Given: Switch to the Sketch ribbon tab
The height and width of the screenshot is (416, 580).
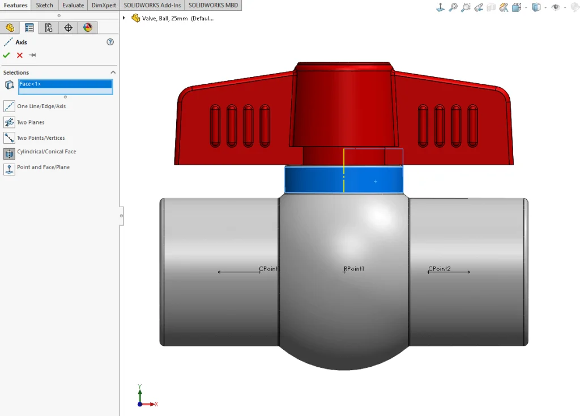Looking at the screenshot, I should pyautogui.click(x=45, y=5).
